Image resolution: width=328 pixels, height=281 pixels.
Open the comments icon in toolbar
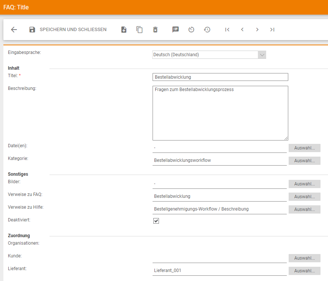coord(175,30)
